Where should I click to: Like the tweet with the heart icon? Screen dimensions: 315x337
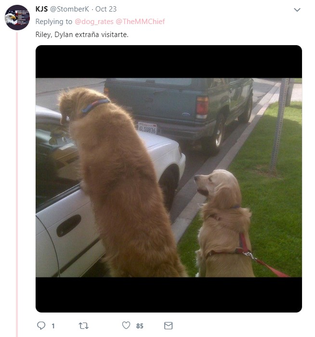126,325
